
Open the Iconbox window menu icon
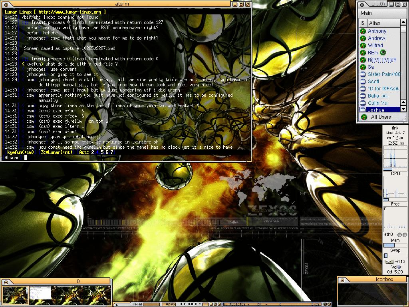[342, 281]
